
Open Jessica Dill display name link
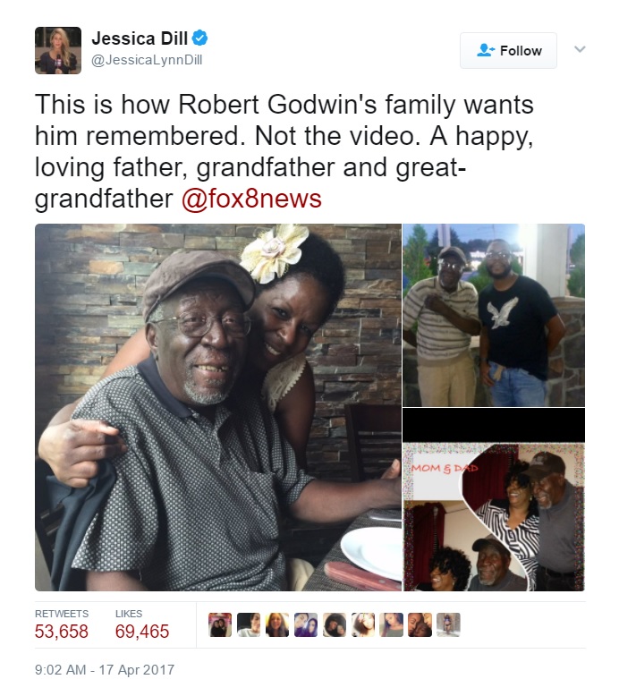[140, 38]
